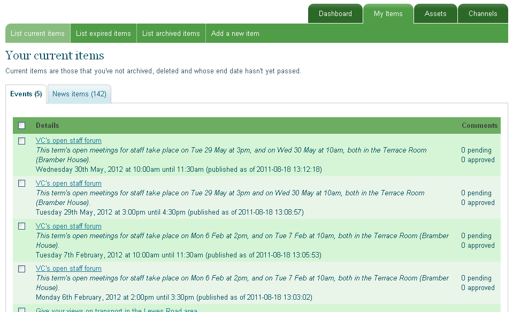The height and width of the screenshot is (312, 513).
Task: View the list of archived items
Action: 171,33
